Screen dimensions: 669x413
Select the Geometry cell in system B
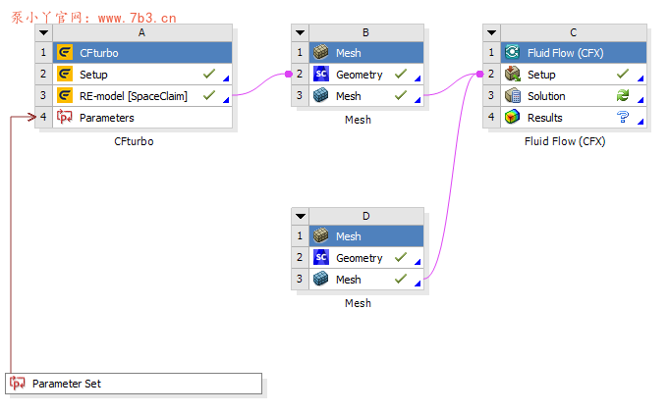pos(366,75)
